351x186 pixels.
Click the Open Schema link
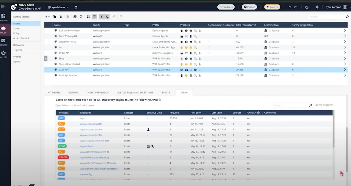[63, 105]
